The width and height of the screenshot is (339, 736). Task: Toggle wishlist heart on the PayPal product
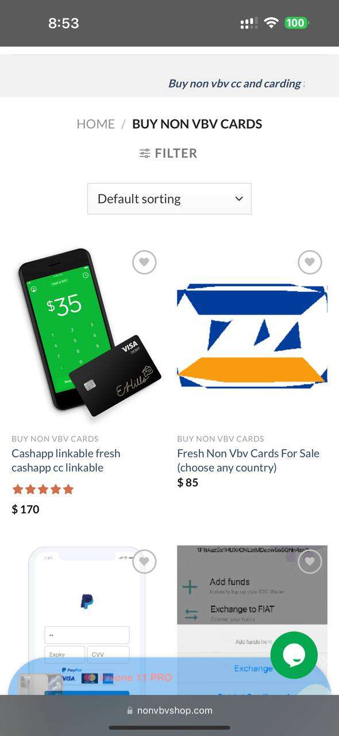point(144,561)
